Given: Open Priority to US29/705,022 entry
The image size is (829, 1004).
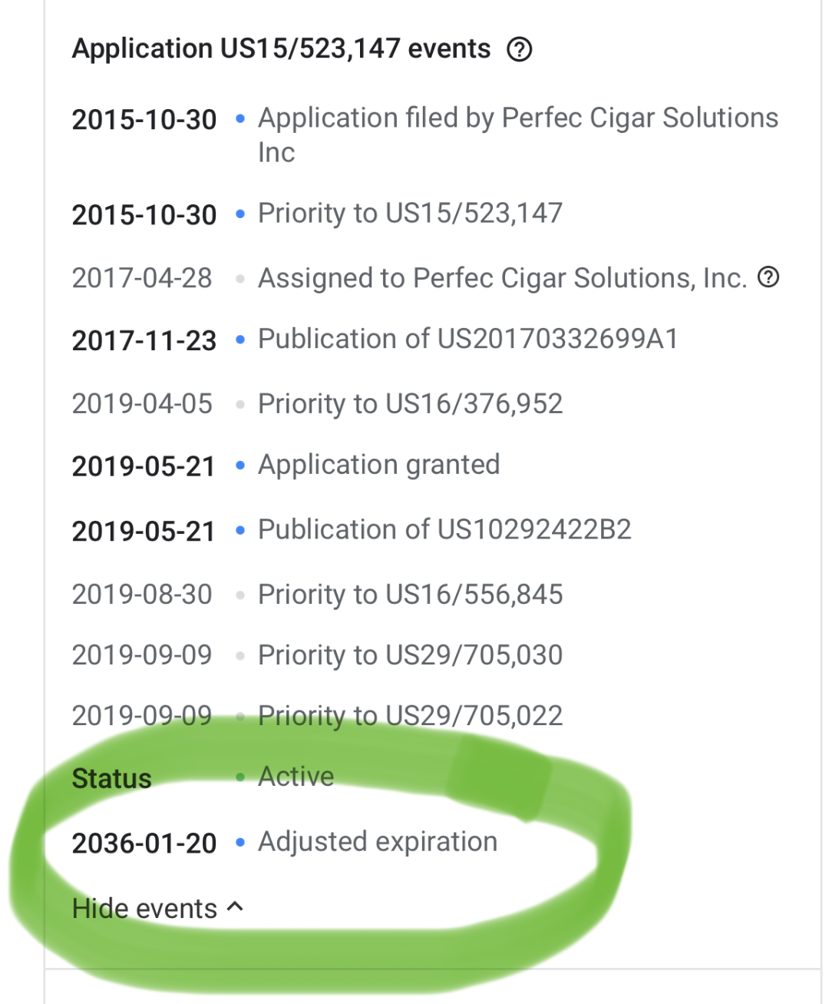Looking at the screenshot, I should click(x=411, y=716).
